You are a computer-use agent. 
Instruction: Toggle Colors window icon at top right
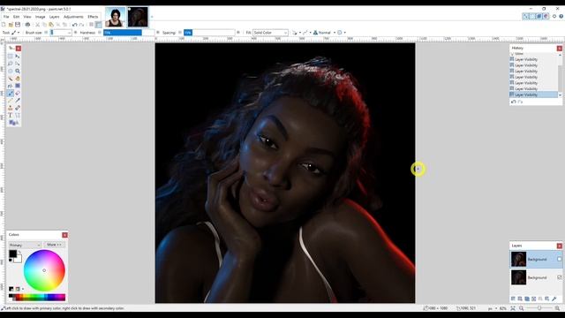point(546,16)
